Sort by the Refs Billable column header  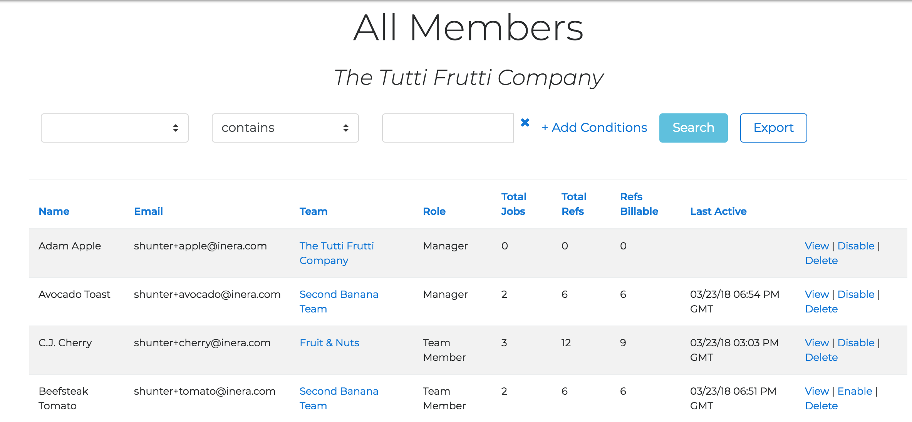[x=639, y=204]
